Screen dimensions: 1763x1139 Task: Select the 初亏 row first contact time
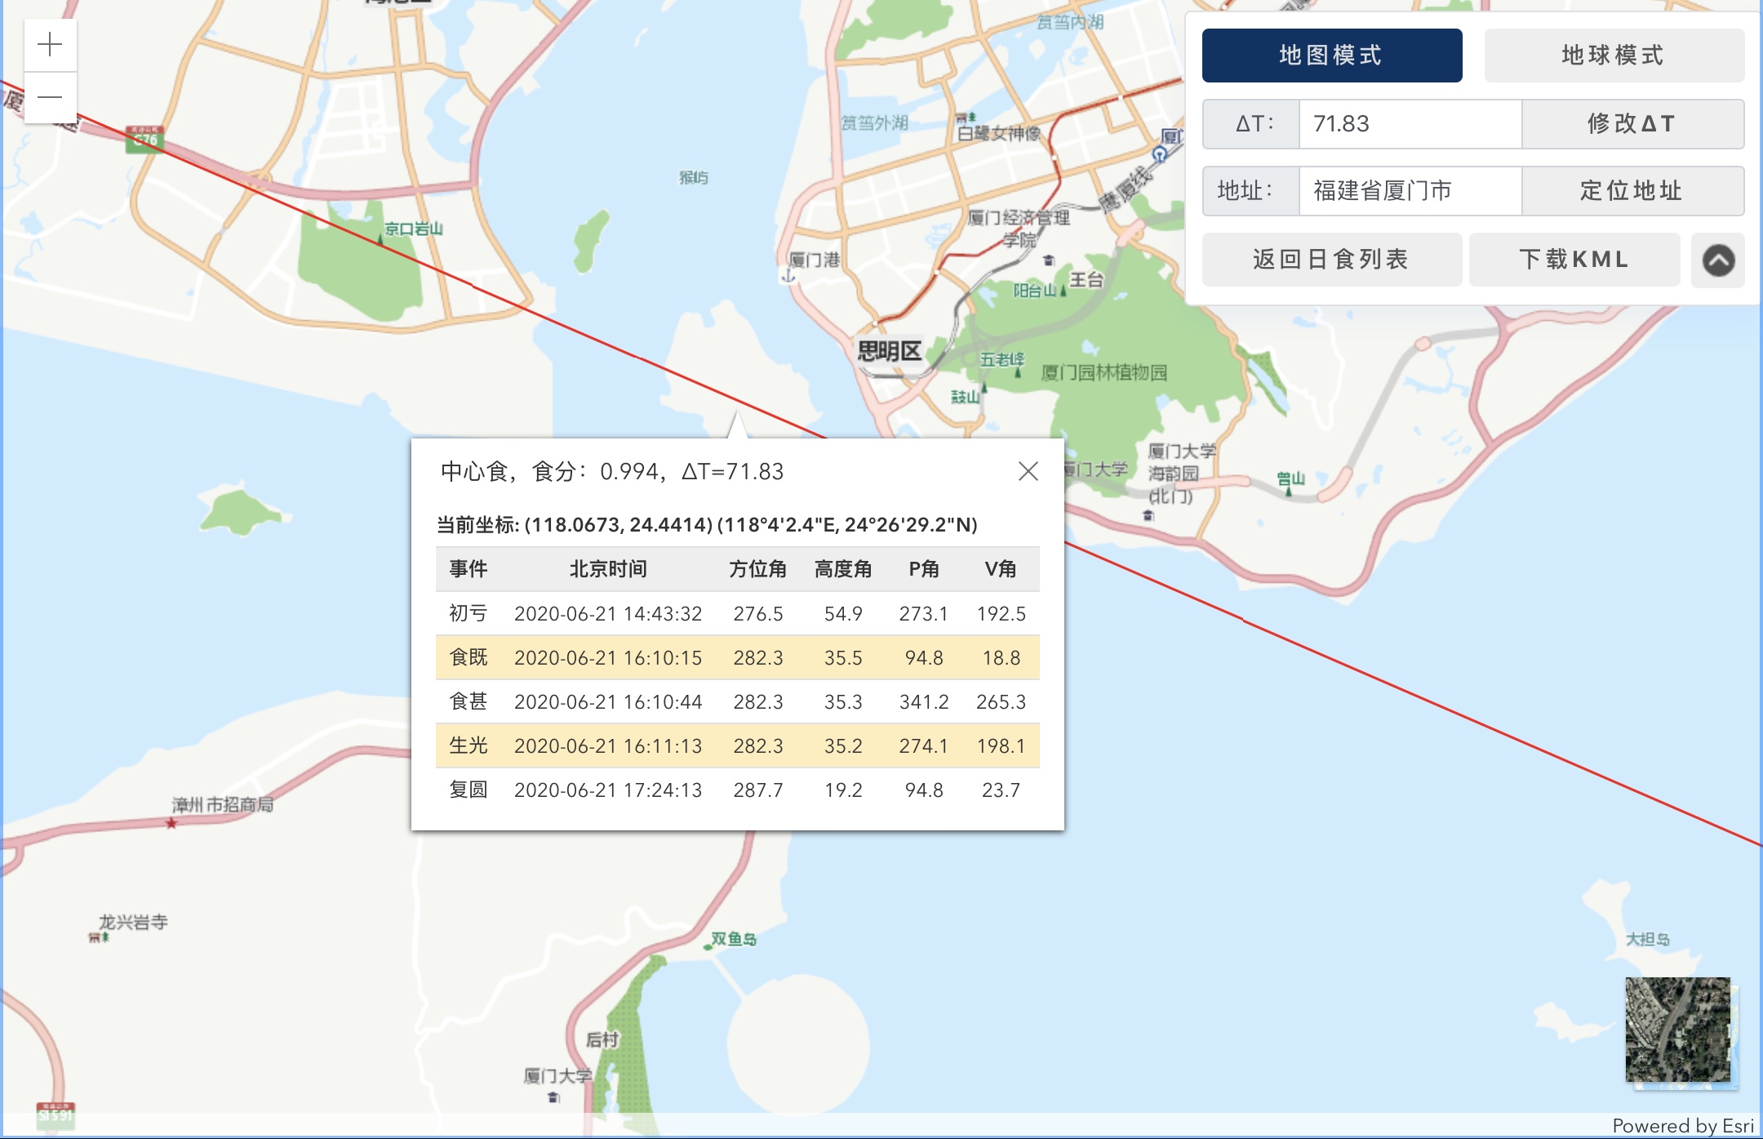click(608, 614)
